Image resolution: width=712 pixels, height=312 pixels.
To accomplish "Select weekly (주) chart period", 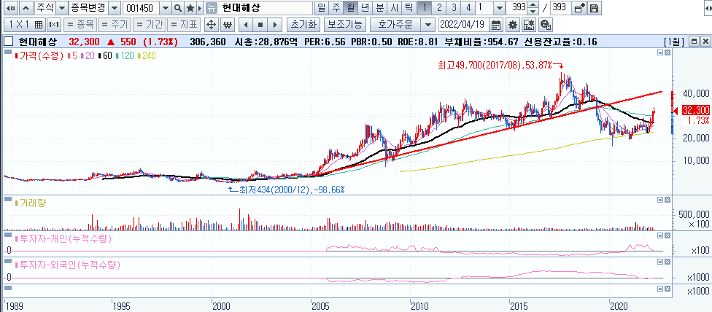I will click(x=336, y=8).
